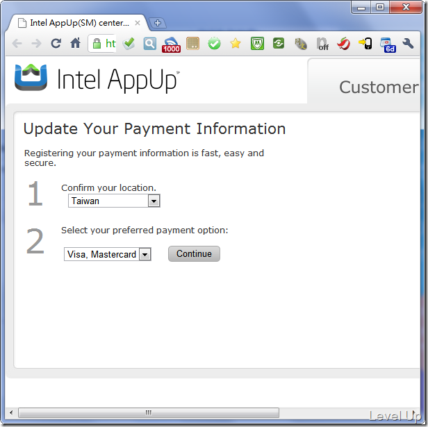
Task: Click the green checkmark paper extension icon
Action: point(129,43)
